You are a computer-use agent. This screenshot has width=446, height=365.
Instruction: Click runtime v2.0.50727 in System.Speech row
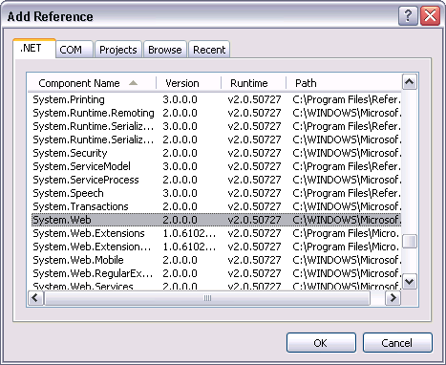(x=254, y=193)
